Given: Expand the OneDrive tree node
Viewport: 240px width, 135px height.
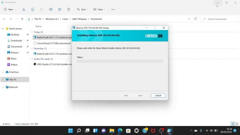Looking at the screenshot, I should 3,72.
